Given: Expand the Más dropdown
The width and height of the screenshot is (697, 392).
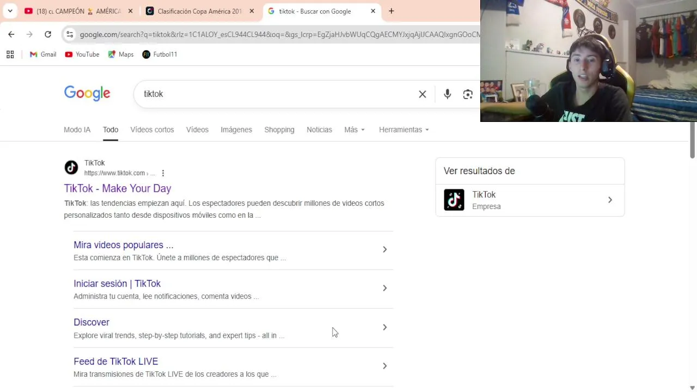Looking at the screenshot, I should 354,130.
